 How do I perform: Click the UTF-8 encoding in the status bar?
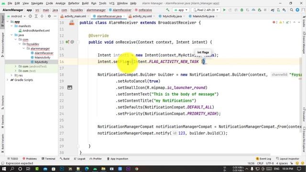point(270,163)
